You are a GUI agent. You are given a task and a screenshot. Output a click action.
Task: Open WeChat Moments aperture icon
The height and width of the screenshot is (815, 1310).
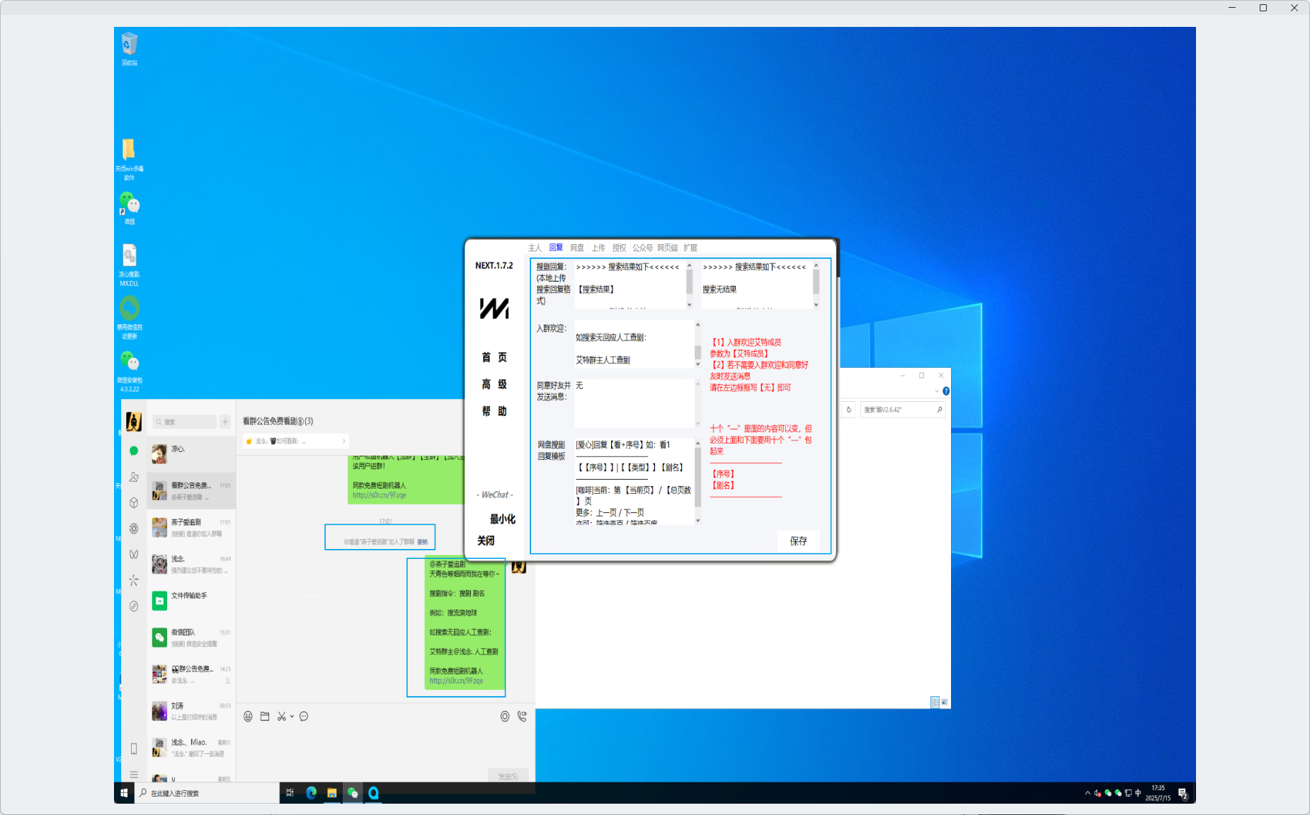point(134,528)
